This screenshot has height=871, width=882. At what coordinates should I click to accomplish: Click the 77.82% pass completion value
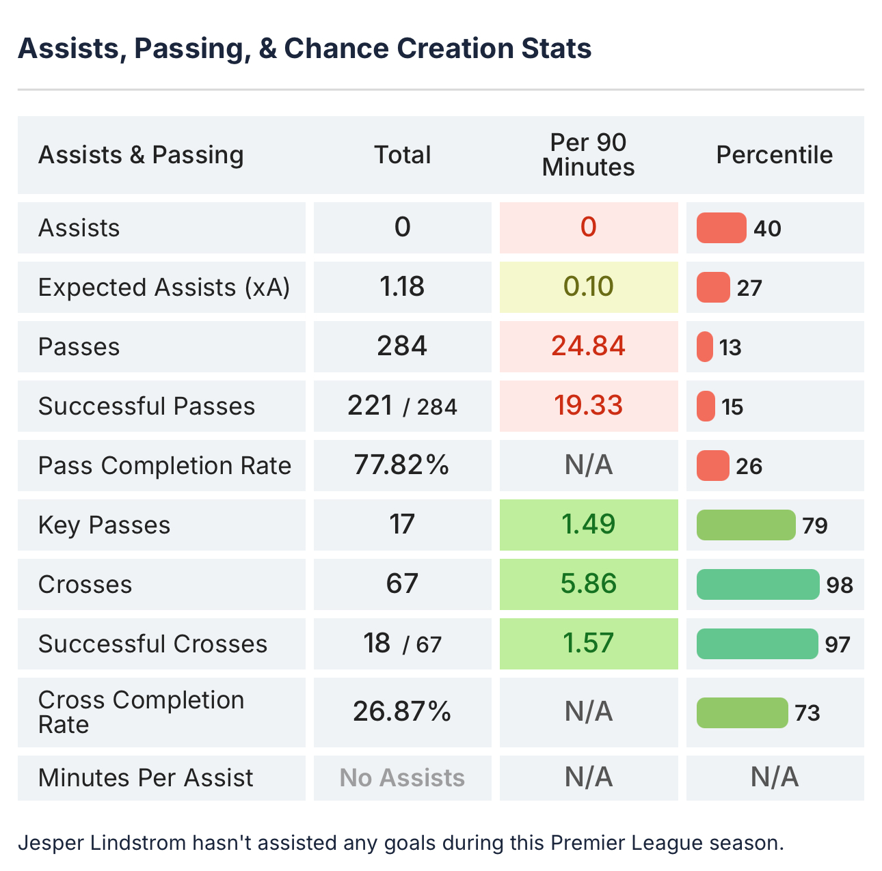pyautogui.click(x=402, y=465)
